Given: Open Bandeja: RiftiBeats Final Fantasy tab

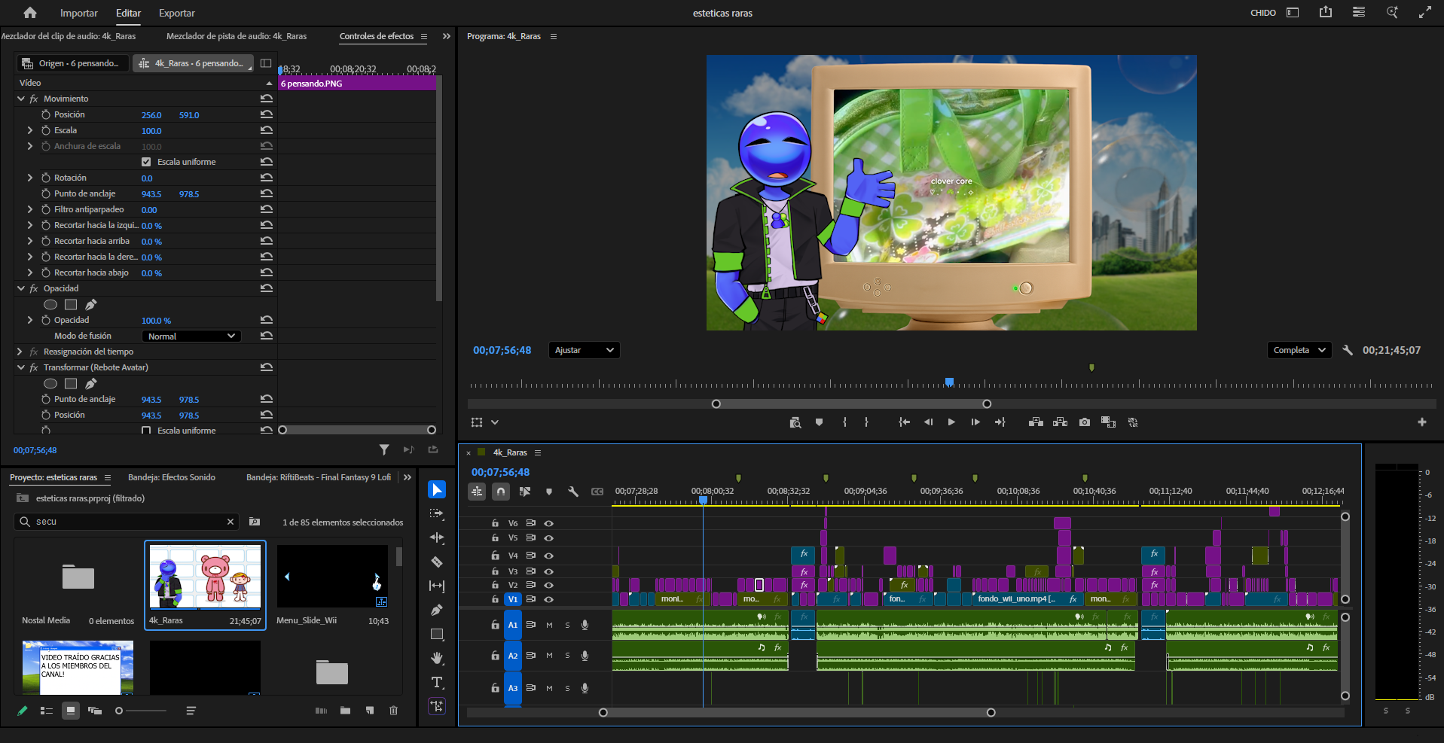Looking at the screenshot, I should 319,477.
